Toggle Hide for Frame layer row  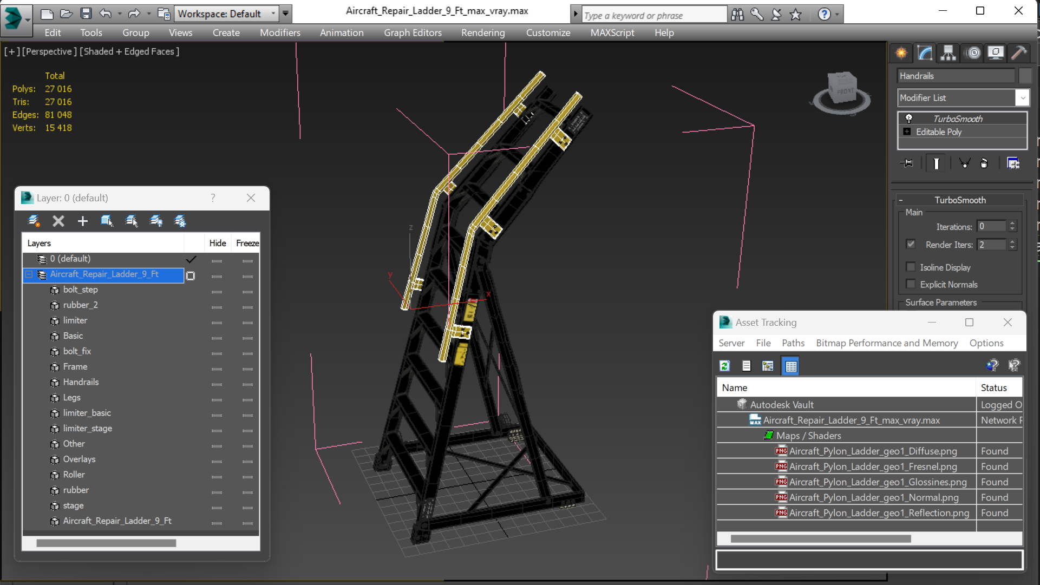(217, 369)
